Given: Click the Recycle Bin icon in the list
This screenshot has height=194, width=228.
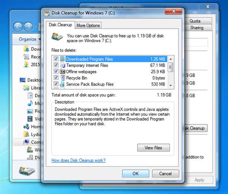Looking at the screenshot, I should pos(63,78).
